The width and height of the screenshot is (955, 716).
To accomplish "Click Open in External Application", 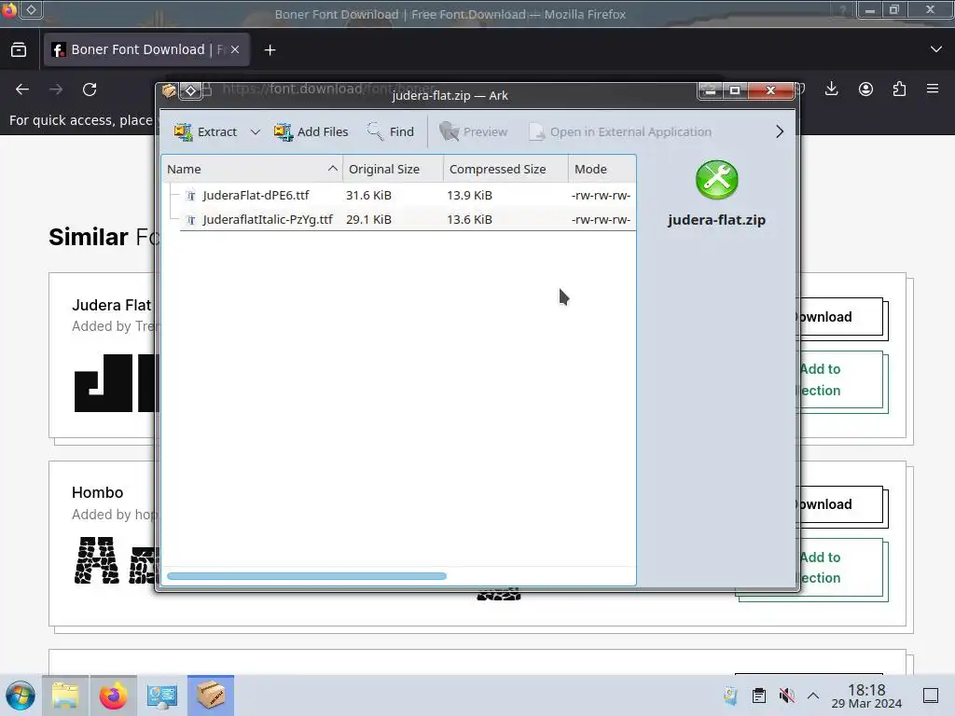I will coord(620,131).
